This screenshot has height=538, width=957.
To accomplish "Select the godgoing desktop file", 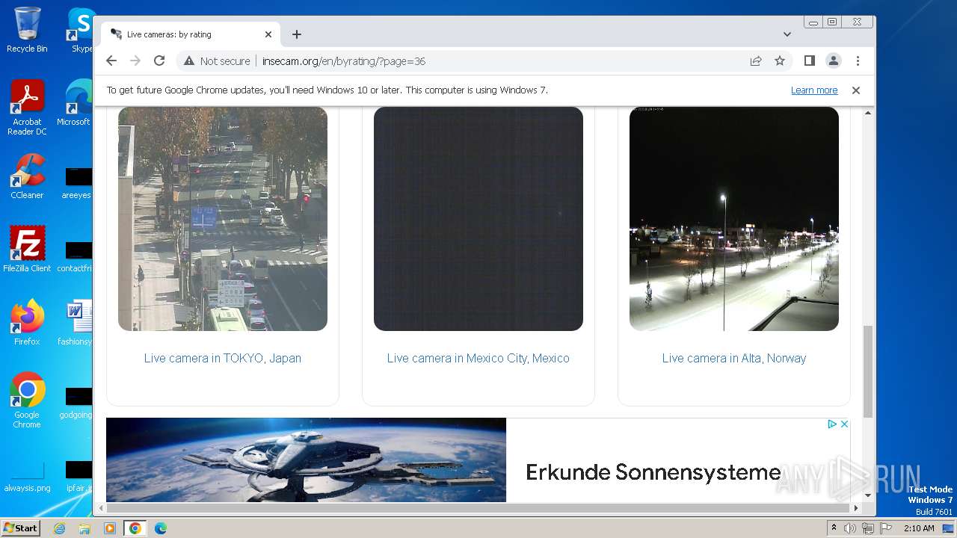I will [76, 403].
